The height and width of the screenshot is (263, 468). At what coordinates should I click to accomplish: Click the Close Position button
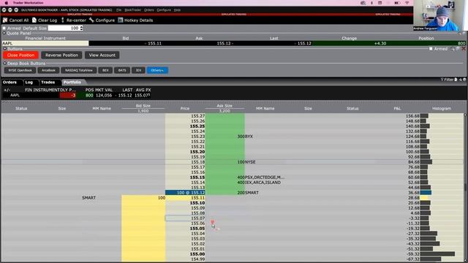click(x=21, y=56)
